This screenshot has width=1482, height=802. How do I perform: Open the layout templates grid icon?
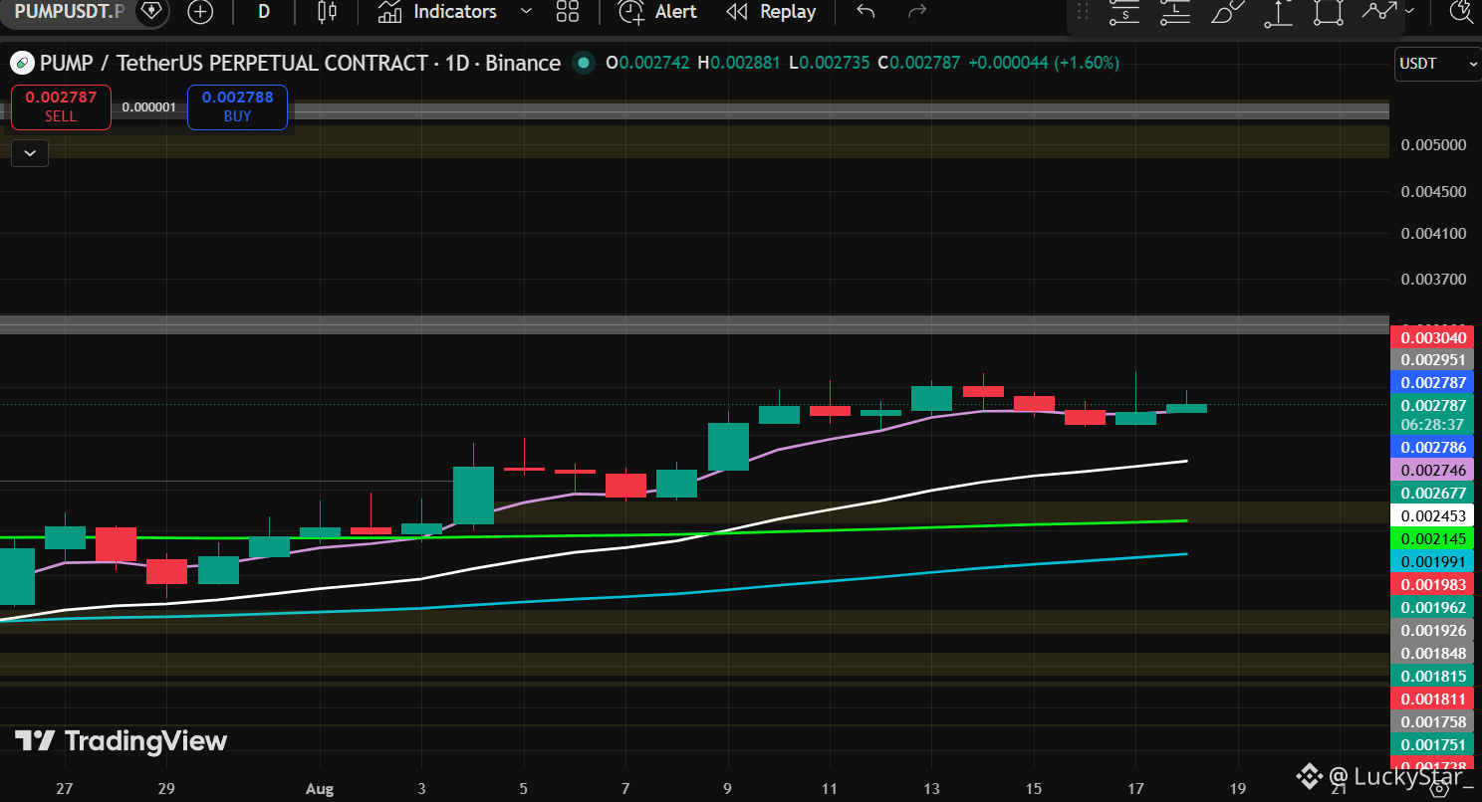click(x=568, y=12)
